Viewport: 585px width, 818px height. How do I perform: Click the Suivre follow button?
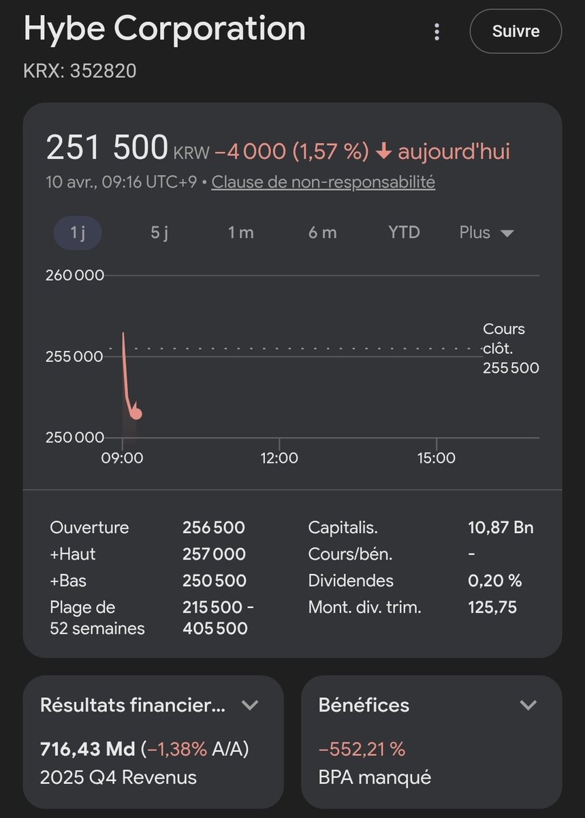(516, 31)
